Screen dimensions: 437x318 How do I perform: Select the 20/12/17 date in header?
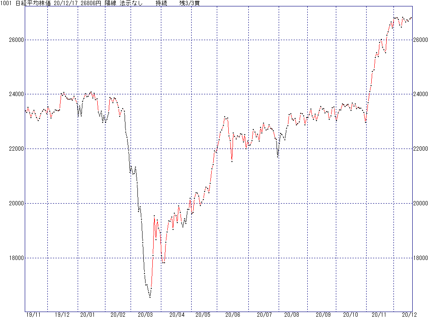67,3
